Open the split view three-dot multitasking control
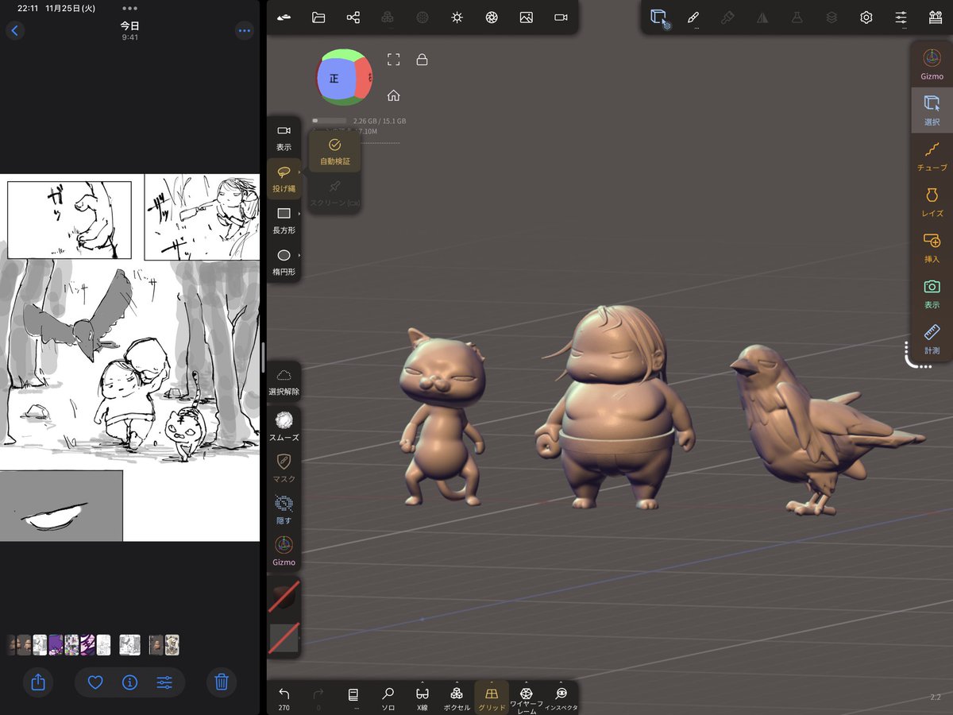The image size is (953, 715). pos(129,8)
